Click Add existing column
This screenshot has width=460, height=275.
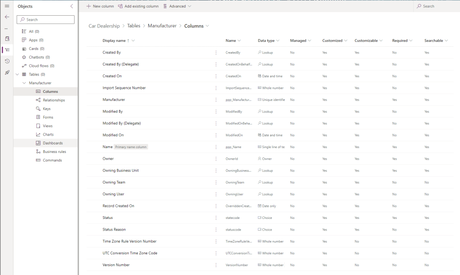(x=138, y=6)
